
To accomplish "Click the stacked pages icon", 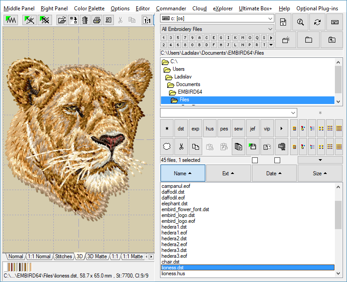I will coord(239,147).
